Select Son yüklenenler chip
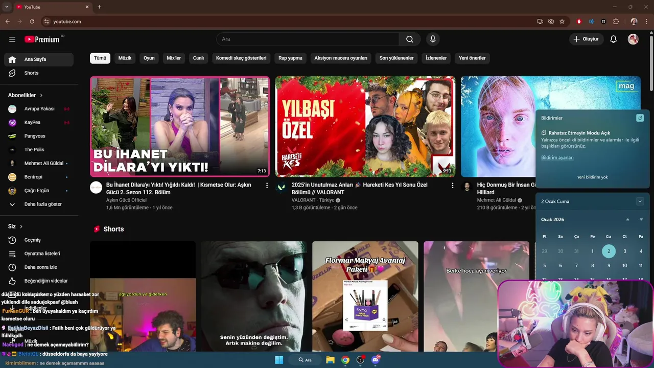The height and width of the screenshot is (368, 654). pos(396,58)
